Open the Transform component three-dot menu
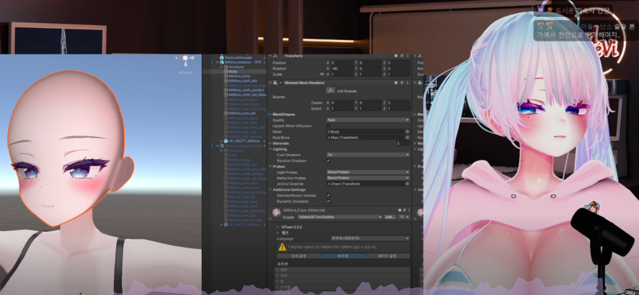639x295 pixels. click(x=407, y=56)
